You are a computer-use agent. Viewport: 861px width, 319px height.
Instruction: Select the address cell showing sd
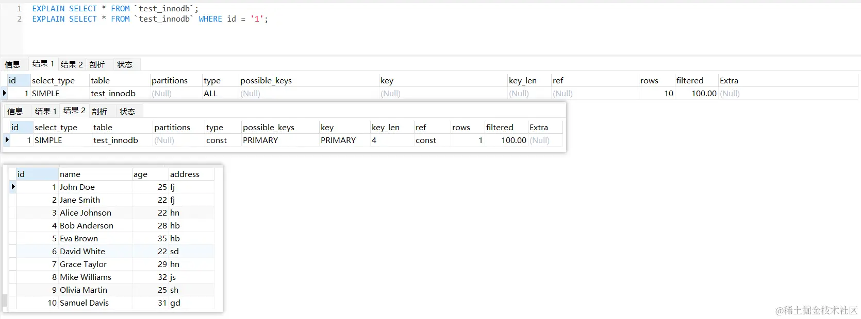(x=191, y=251)
